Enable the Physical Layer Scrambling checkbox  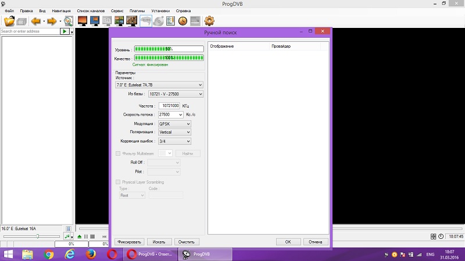coord(118,182)
